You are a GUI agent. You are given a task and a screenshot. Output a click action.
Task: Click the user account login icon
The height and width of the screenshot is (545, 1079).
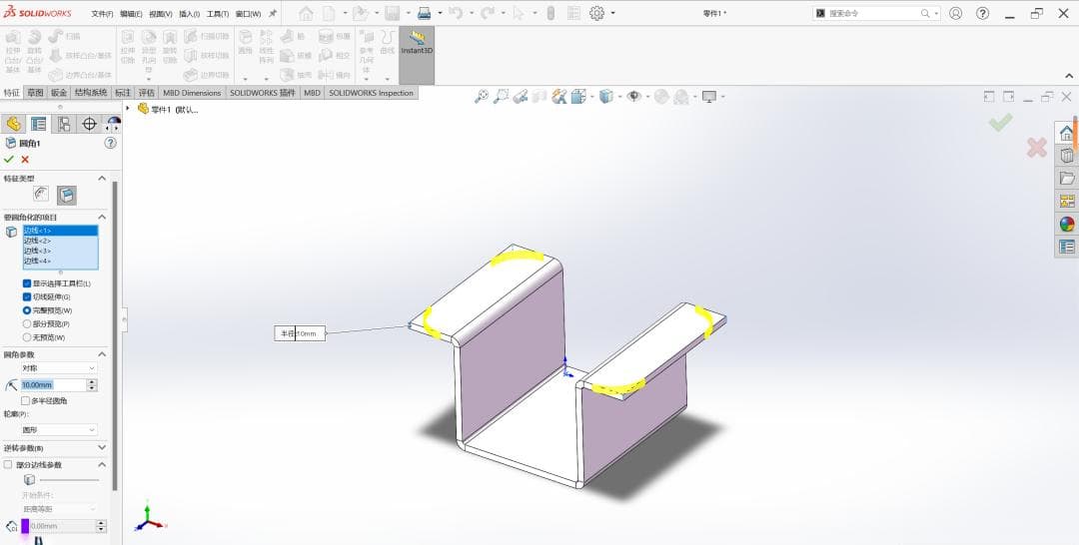(955, 13)
